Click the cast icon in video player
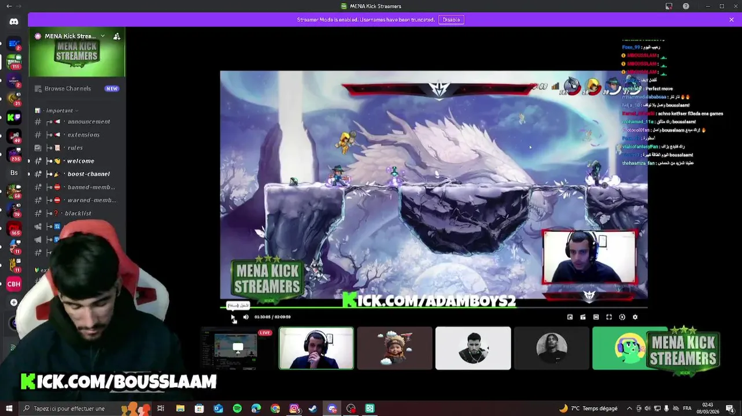The image size is (742, 416). point(583,317)
